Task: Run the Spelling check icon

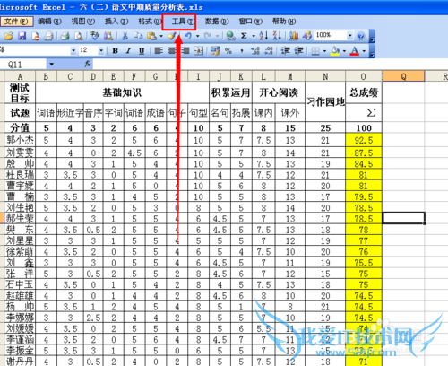Action: [x=95, y=36]
